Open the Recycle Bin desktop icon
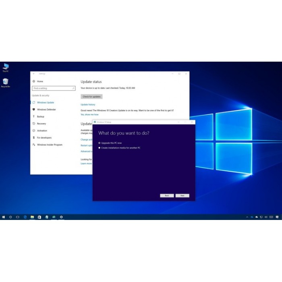 coord(6,82)
